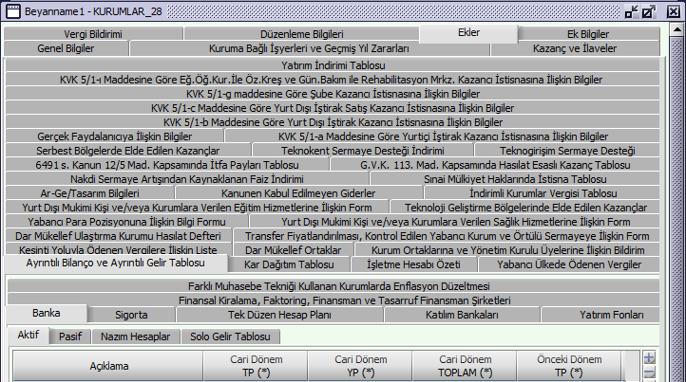Open the Vergi Bildirimi tab

93,34
